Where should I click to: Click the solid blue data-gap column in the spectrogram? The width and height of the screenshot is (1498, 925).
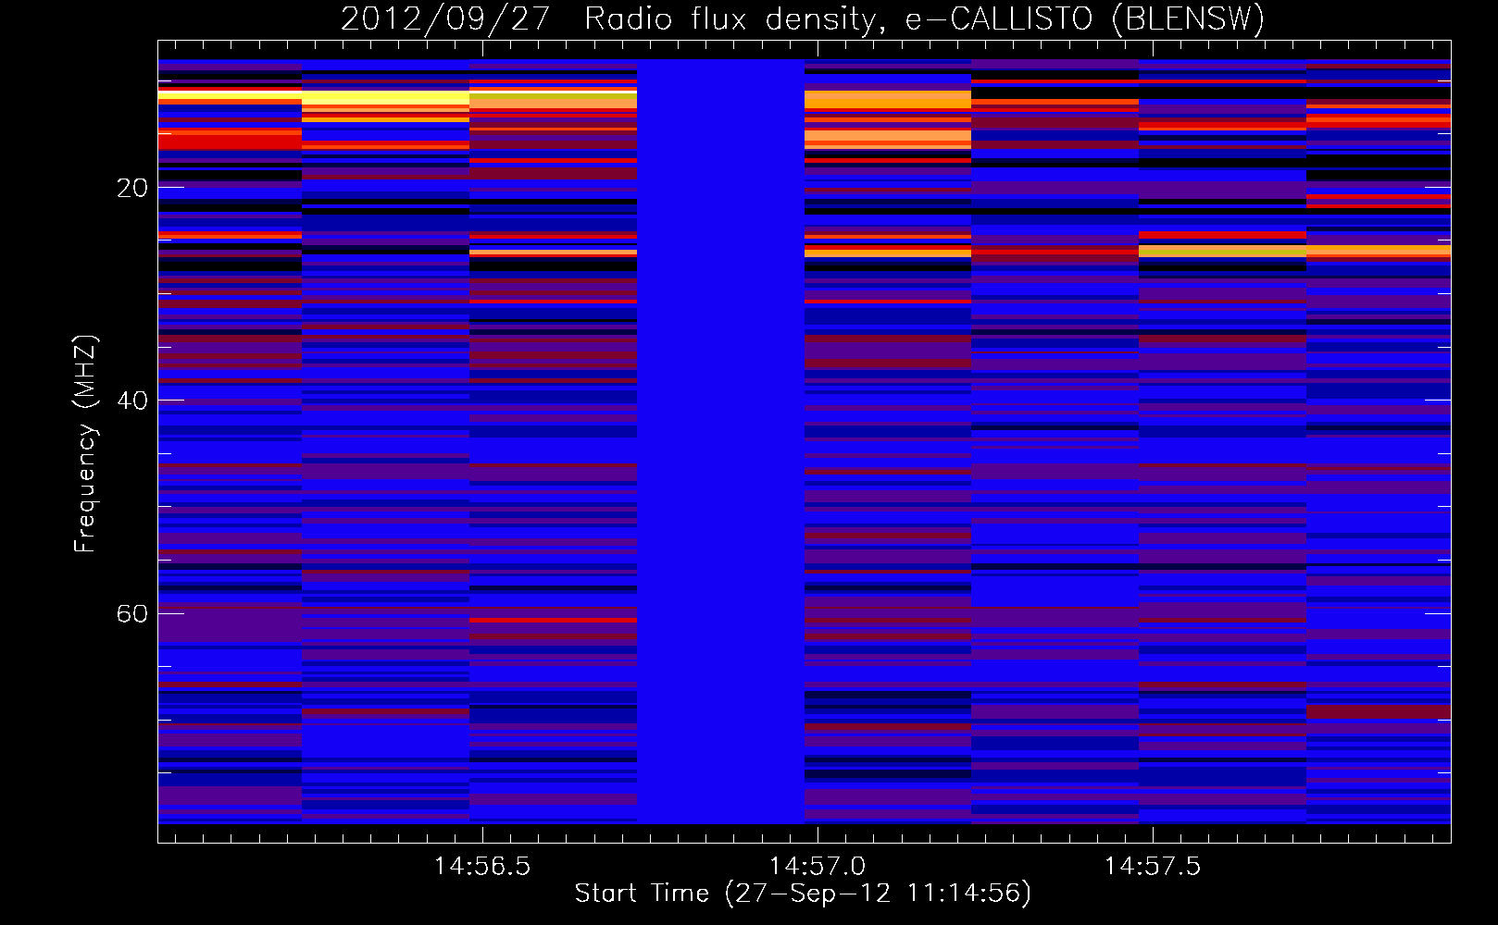720,441
